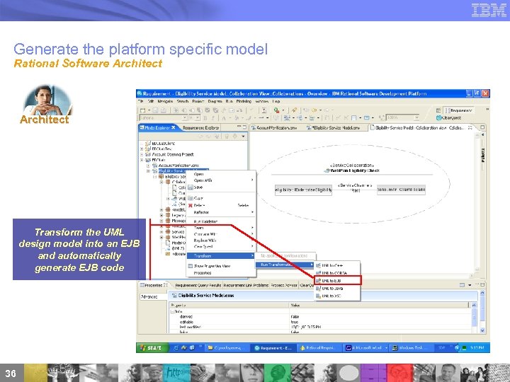Expand the Palette side panel
The width and height of the screenshot is (510, 382).
click(482, 134)
